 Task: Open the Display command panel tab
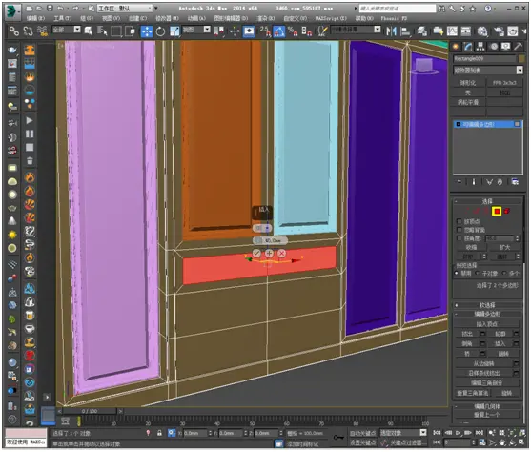pos(505,47)
